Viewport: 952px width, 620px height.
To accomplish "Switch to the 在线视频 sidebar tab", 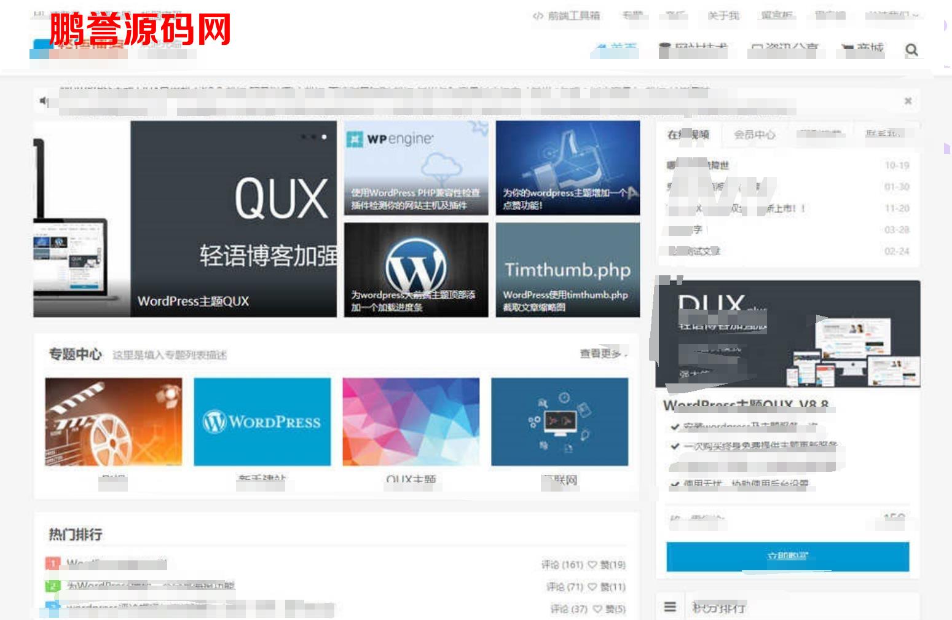I will tap(688, 135).
